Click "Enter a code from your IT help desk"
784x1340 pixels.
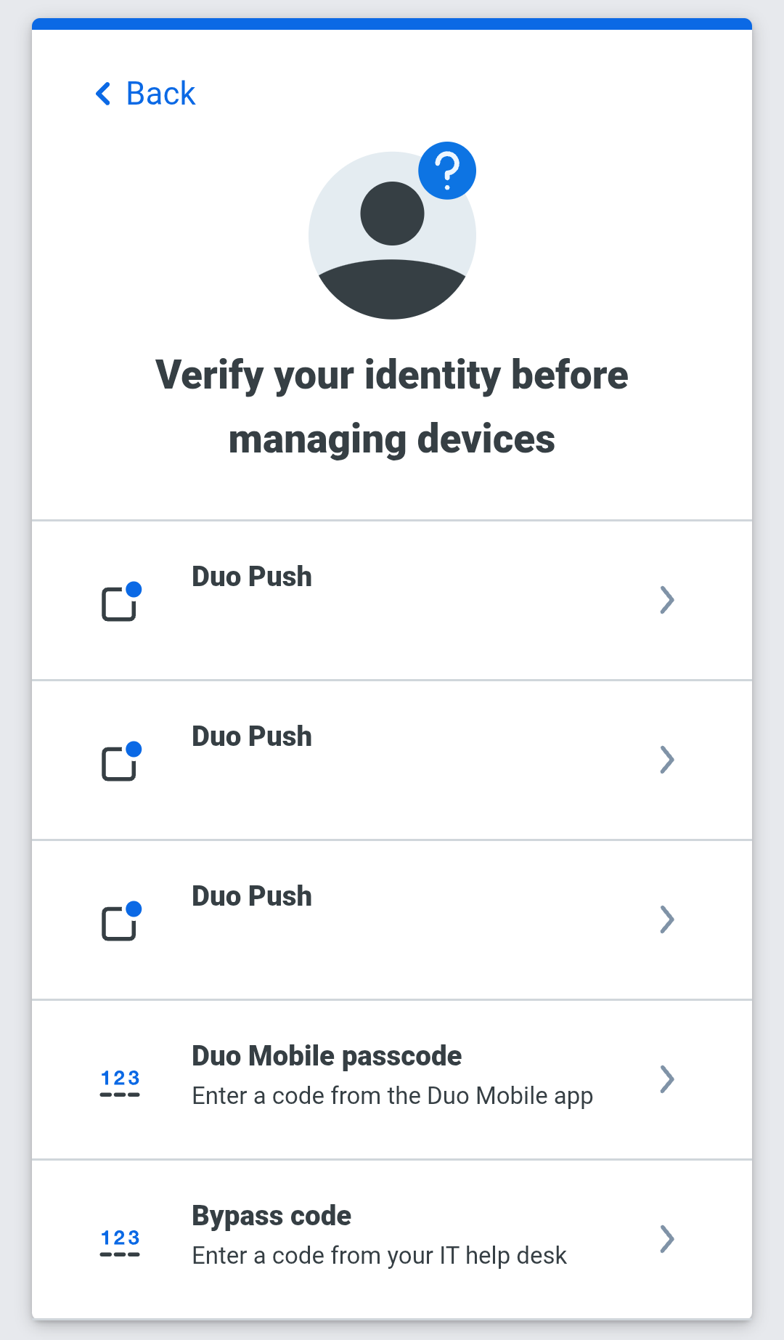coord(379,1256)
